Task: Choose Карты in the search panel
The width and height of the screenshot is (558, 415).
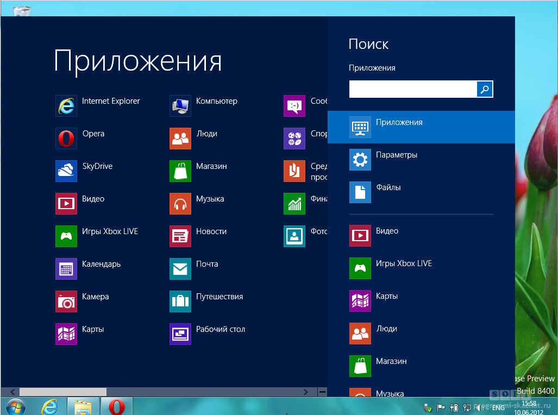Action: [x=421, y=301]
